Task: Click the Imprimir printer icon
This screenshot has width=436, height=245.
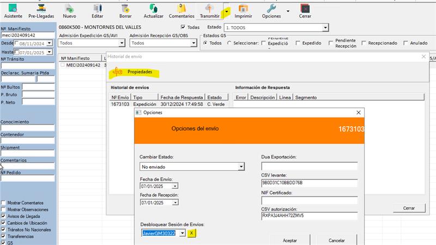Action: coord(243,10)
